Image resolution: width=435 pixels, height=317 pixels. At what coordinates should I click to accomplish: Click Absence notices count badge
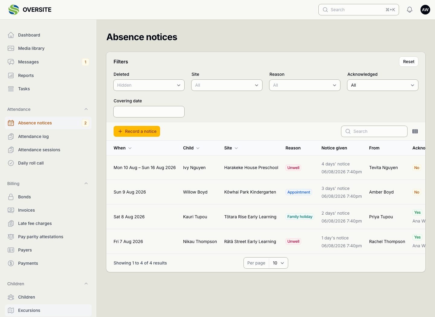pos(85,123)
